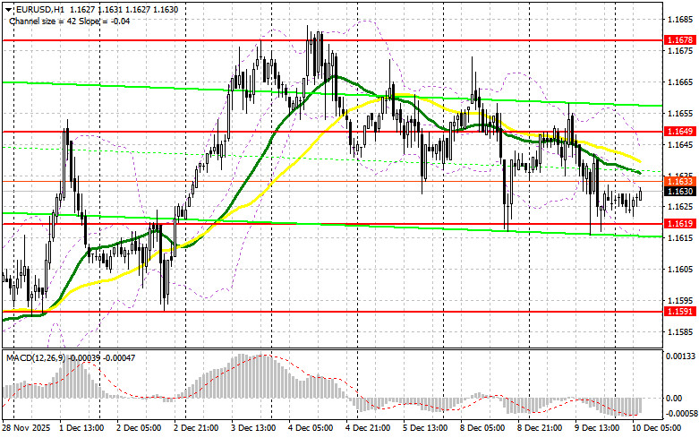Click the 0.00 MACD zero-level value
The width and height of the screenshot is (699, 438).
click(674, 398)
